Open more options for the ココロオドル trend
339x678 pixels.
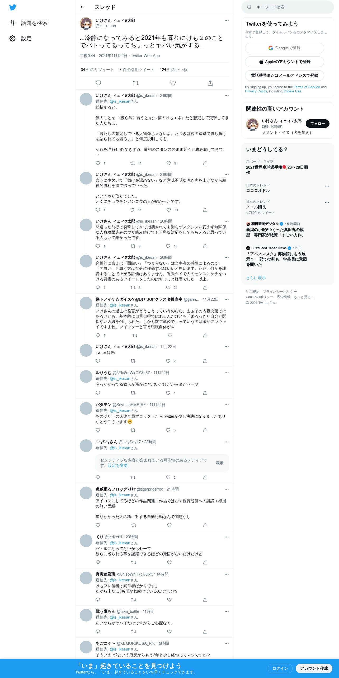click(x=327, y=186)
